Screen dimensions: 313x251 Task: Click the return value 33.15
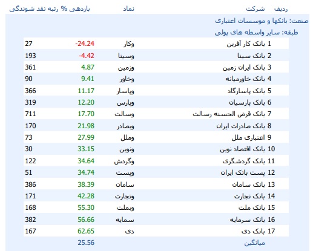pyautogui.click(x=86, y=149)
